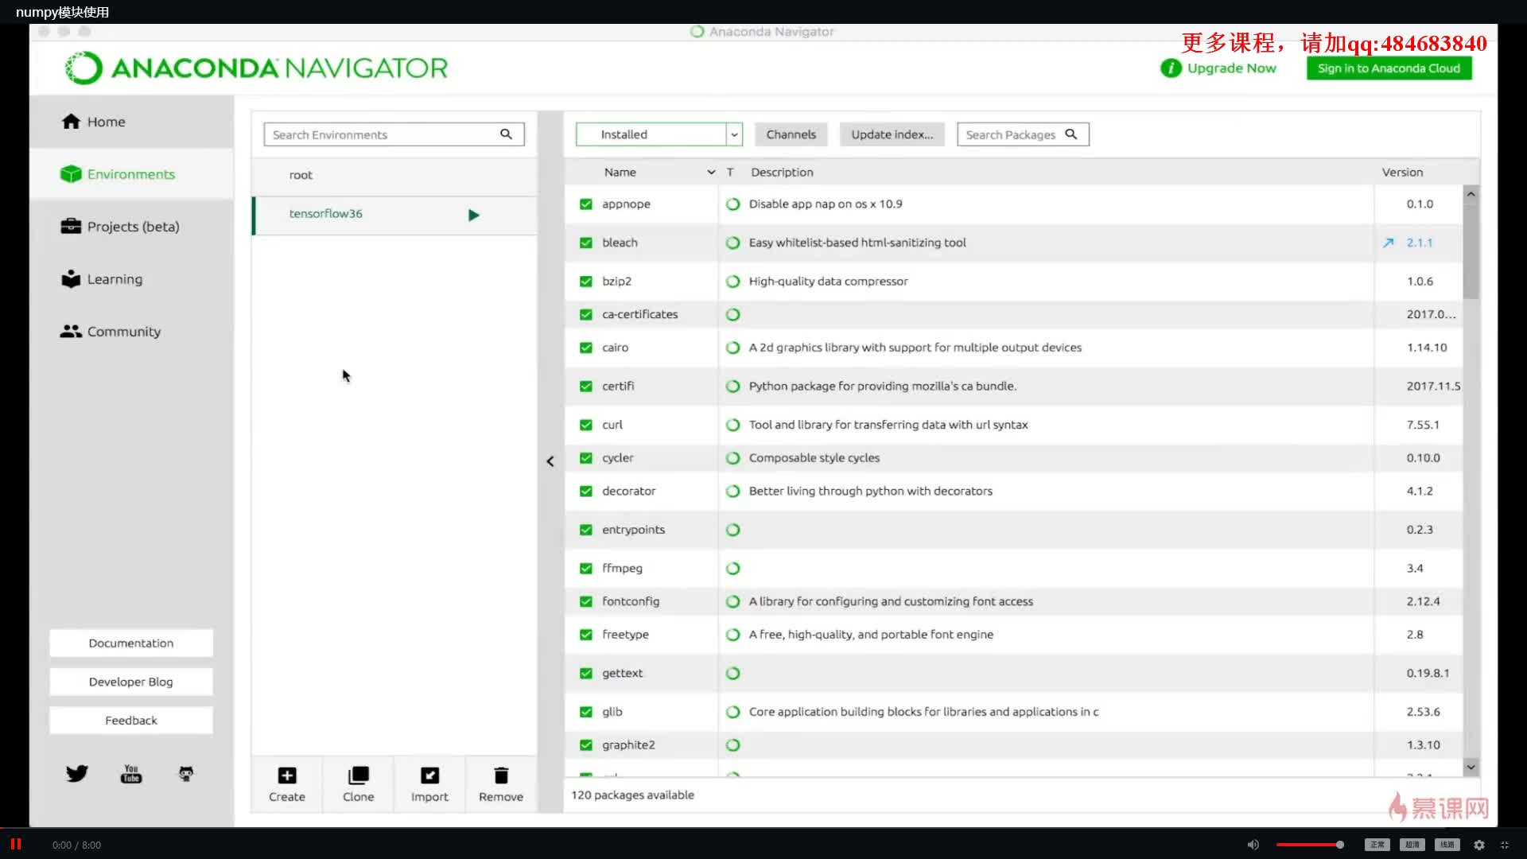This screenshot has width=1527, height=859.
Task: Click the Description column header
Action: pyautogui.click(x=782, y=173)
